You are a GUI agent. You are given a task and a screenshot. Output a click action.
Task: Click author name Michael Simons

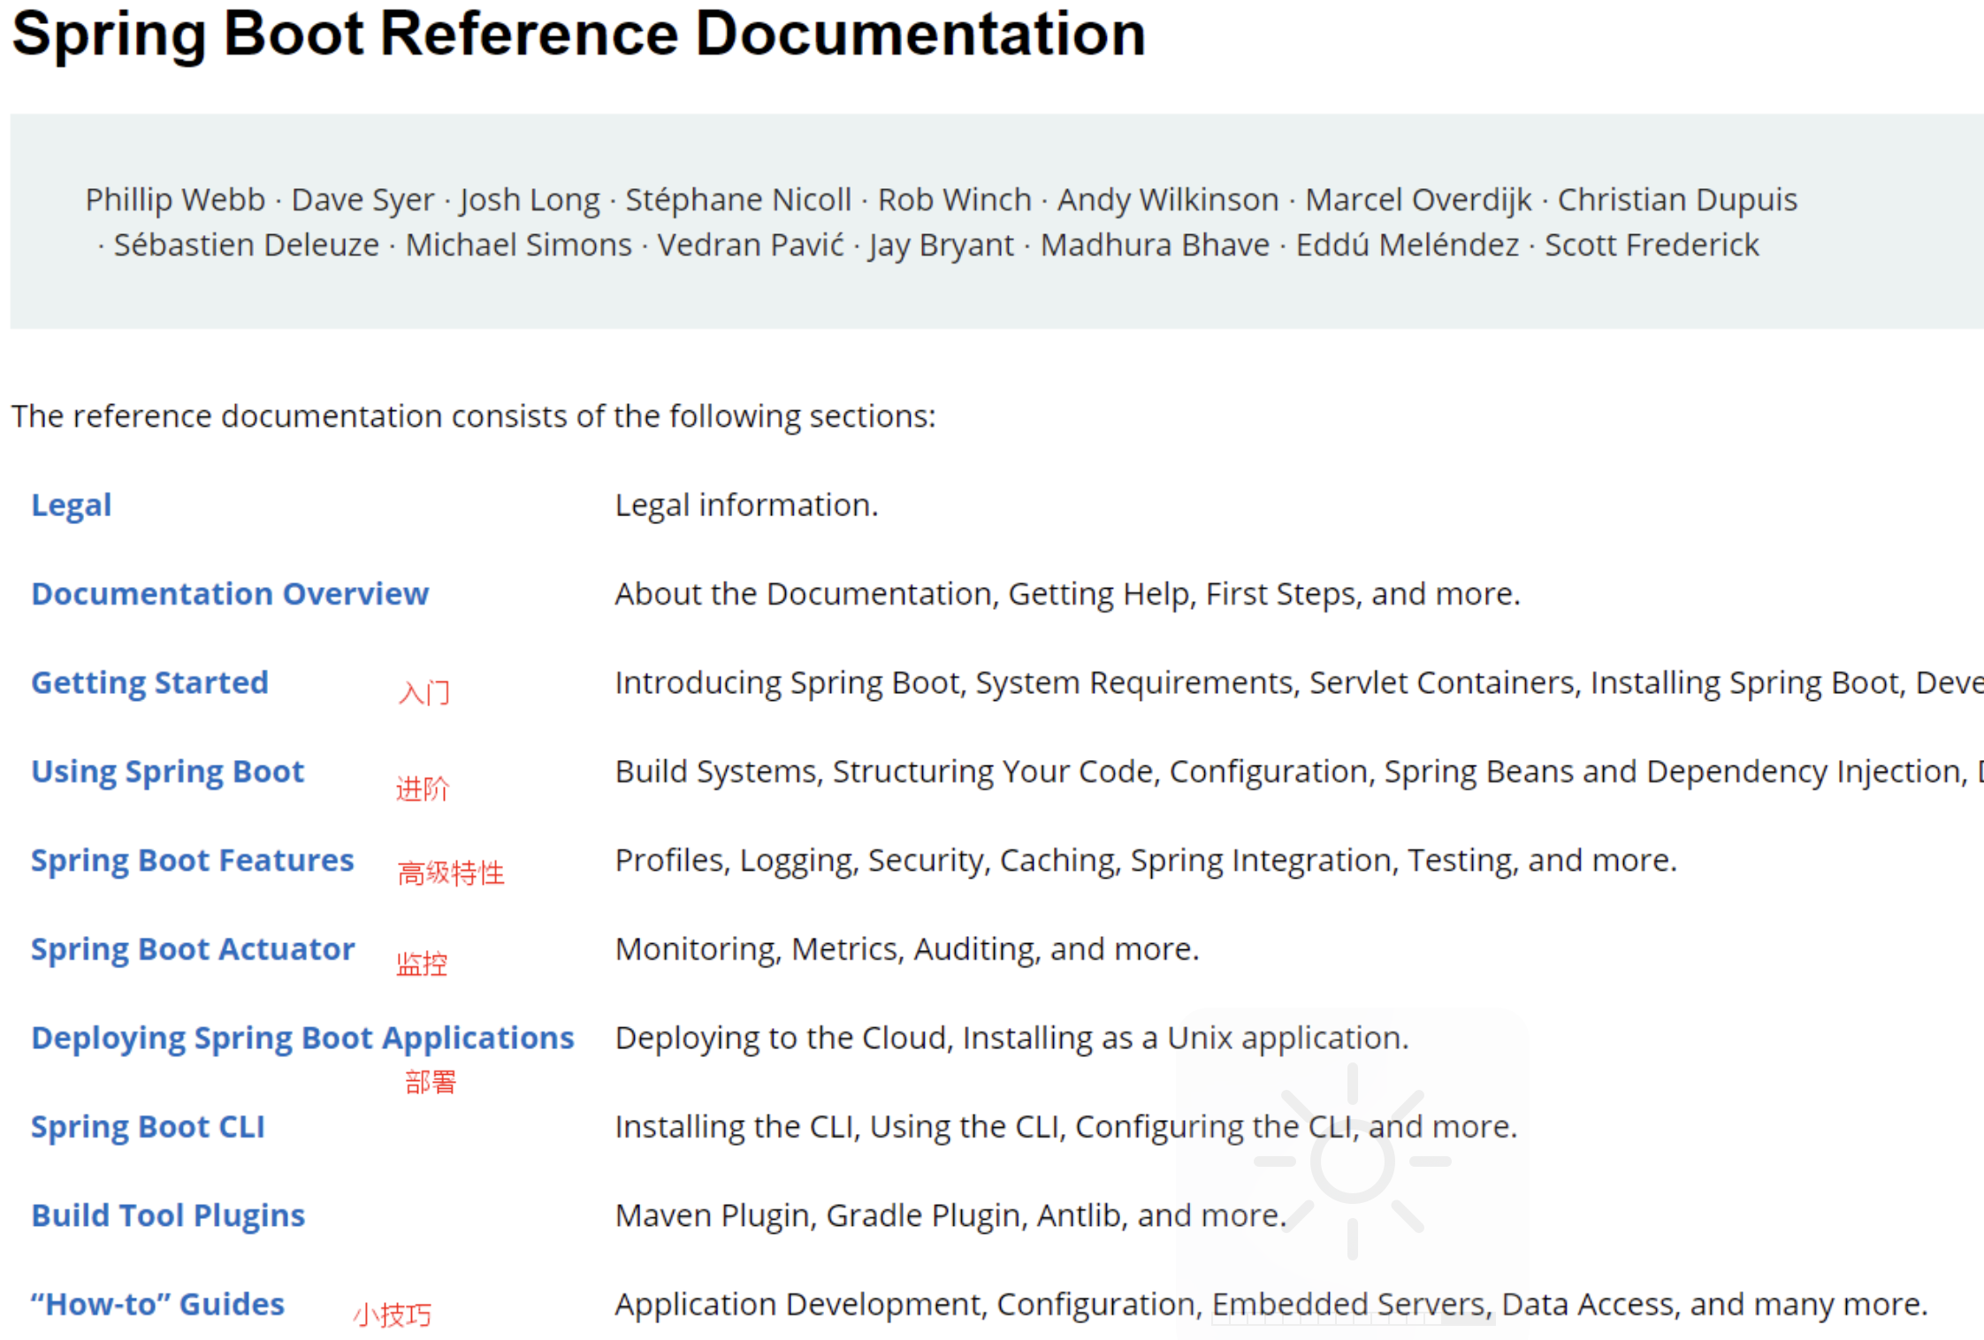(x=519, y=246)
